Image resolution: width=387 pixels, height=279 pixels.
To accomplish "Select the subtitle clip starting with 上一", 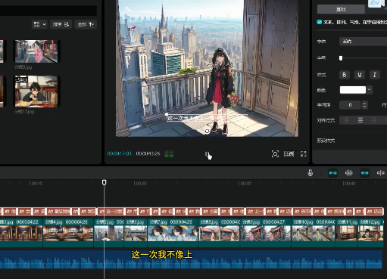I will pyautogui.click(x=255, y=212).
